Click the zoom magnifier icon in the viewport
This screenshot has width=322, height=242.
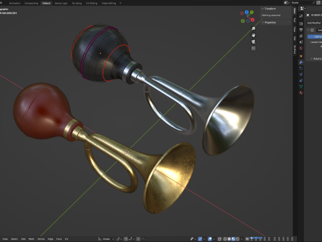[x=254, y=28]
